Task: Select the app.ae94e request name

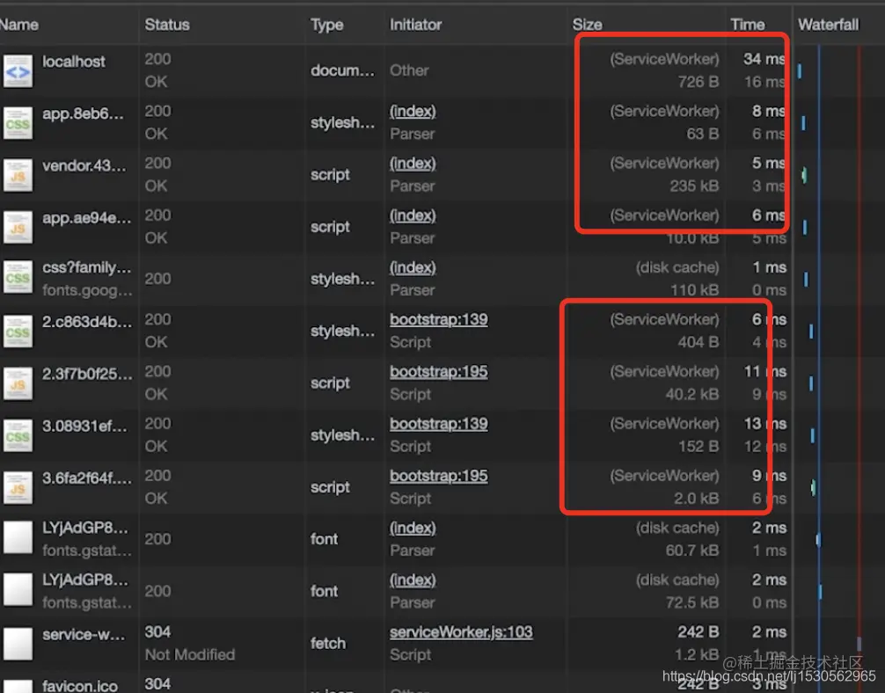Action: [x=86, y=218]
